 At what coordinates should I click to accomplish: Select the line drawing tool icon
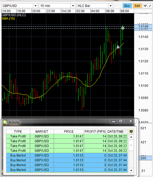(150, 6)
